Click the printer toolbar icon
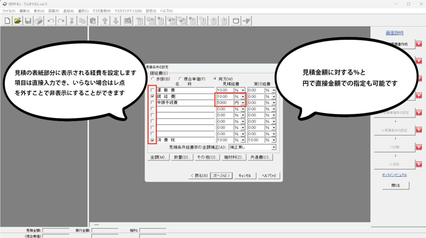This screenshot has height=238, width=426. pos(39,21)
